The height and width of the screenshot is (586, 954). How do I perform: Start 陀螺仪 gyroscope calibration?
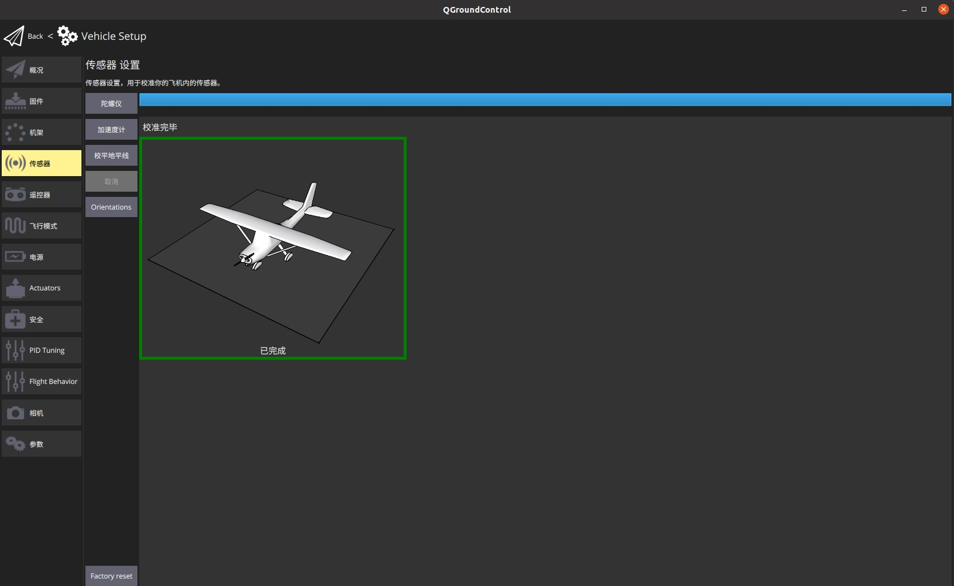click(111, 103)
